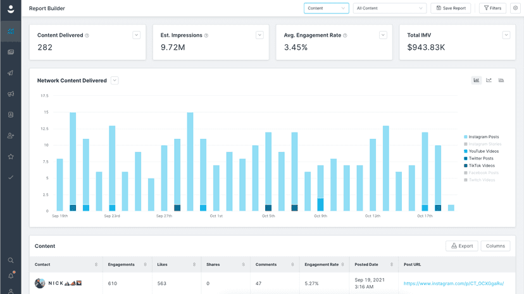Switch chart to line chart view
Viewport: 524px width, 294px height.
[x=489, y=80]
